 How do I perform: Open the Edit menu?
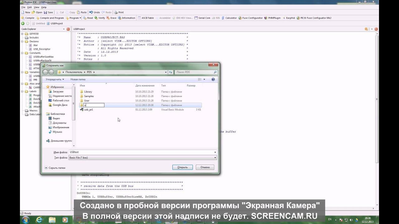click(x=29, y=7)
